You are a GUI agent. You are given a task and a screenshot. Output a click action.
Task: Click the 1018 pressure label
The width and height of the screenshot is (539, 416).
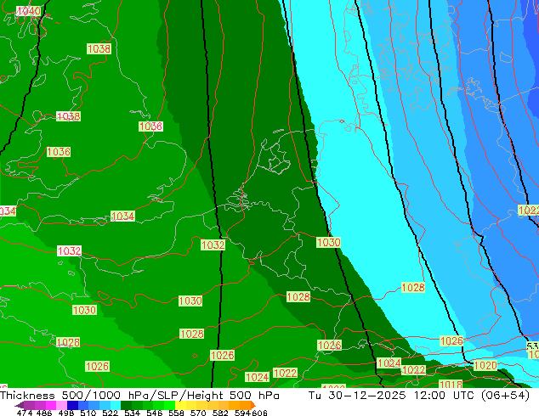[451, 384]
